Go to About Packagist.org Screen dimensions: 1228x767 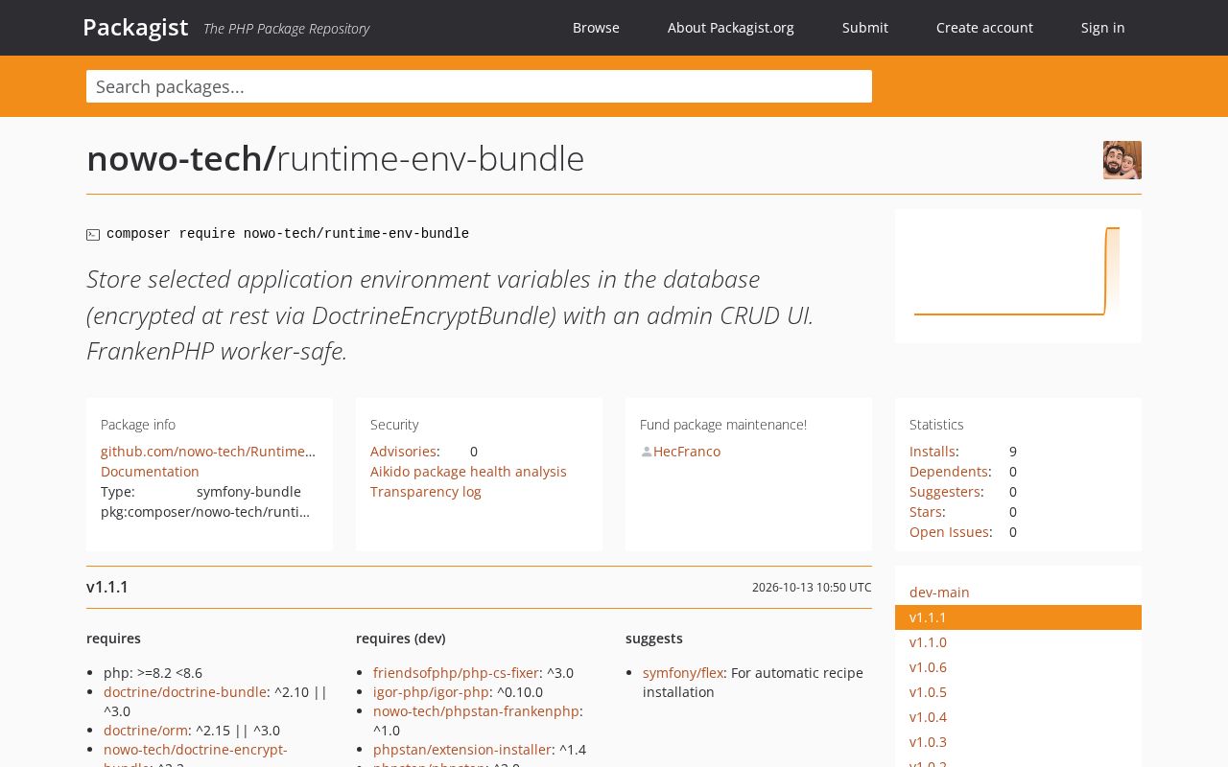pos(731,28)
